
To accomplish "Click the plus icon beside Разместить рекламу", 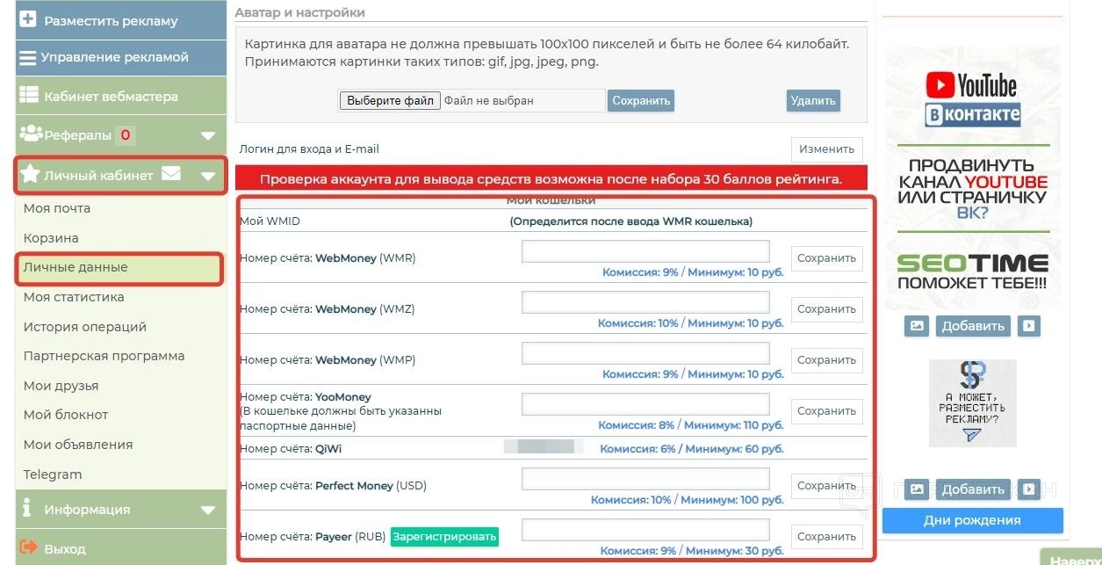I will click(x=28, y=19).
